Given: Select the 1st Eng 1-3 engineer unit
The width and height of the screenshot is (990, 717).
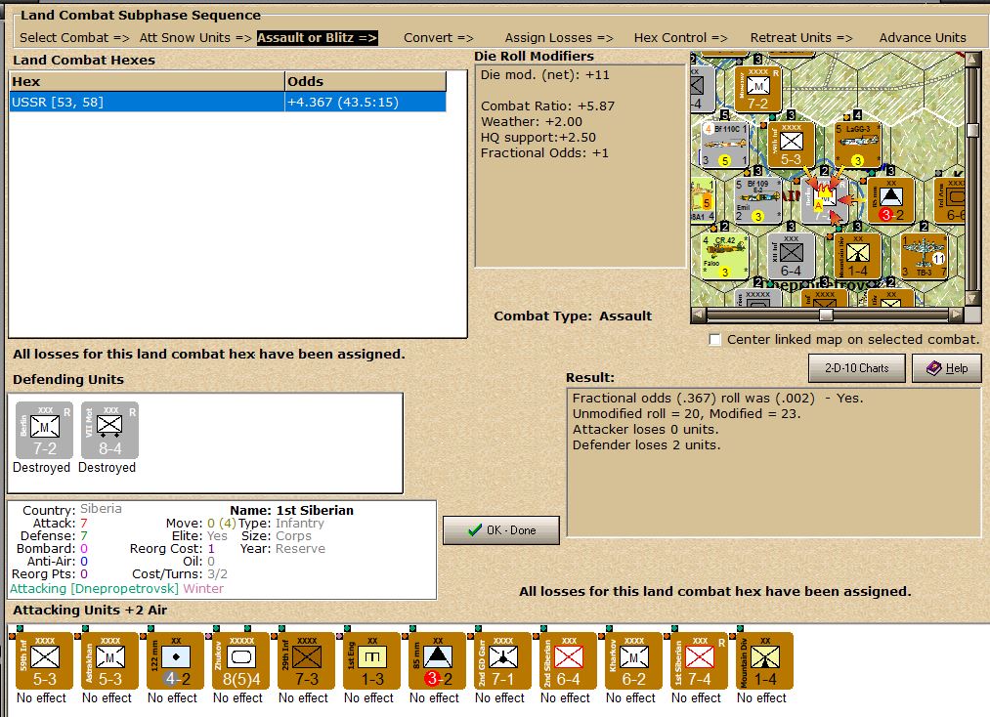Looking at the screenshot, I should (372, 660).
